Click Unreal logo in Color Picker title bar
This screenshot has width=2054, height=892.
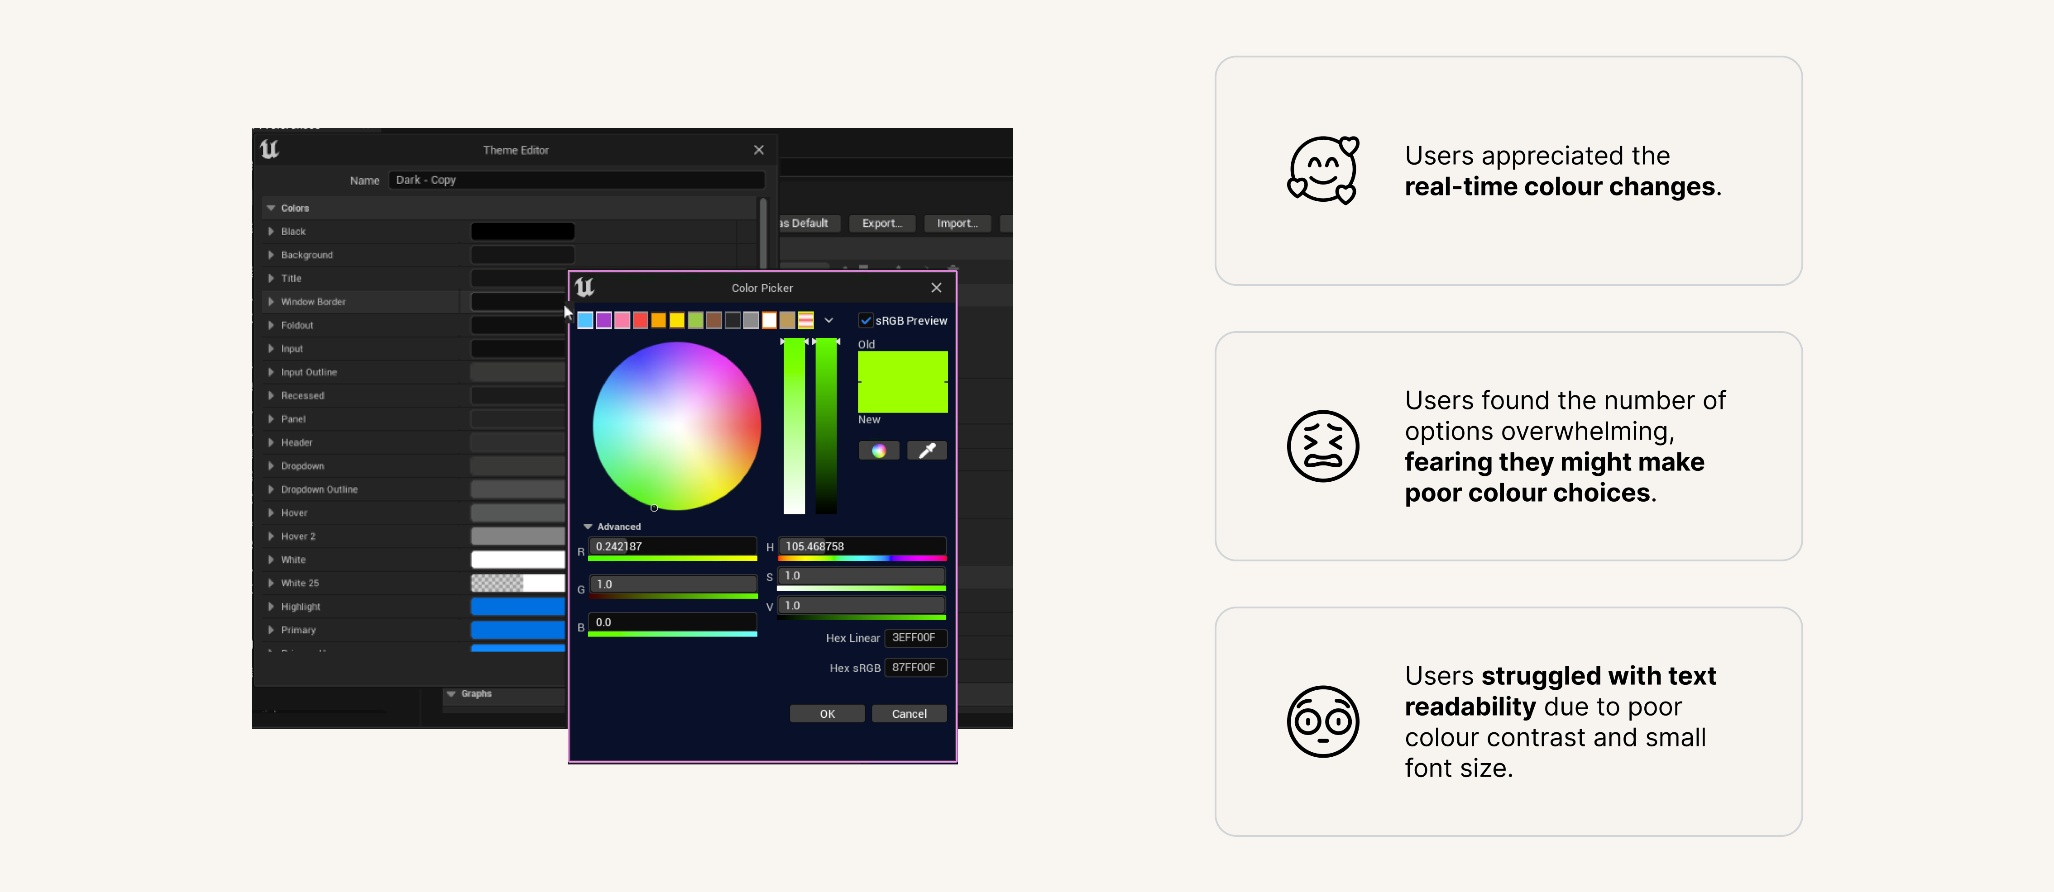[584, 288]
